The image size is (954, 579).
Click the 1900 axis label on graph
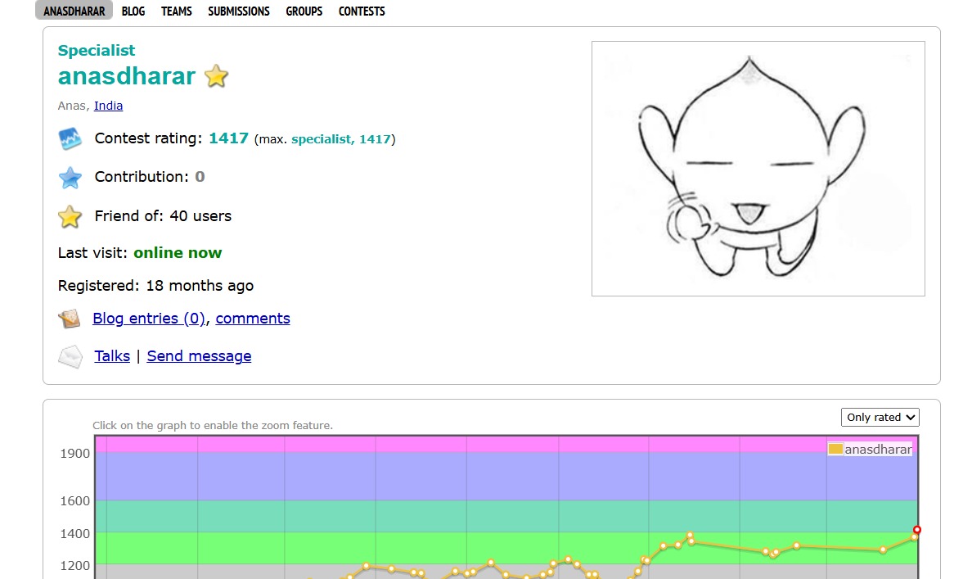pyautogui.click(x=74, y=454)
